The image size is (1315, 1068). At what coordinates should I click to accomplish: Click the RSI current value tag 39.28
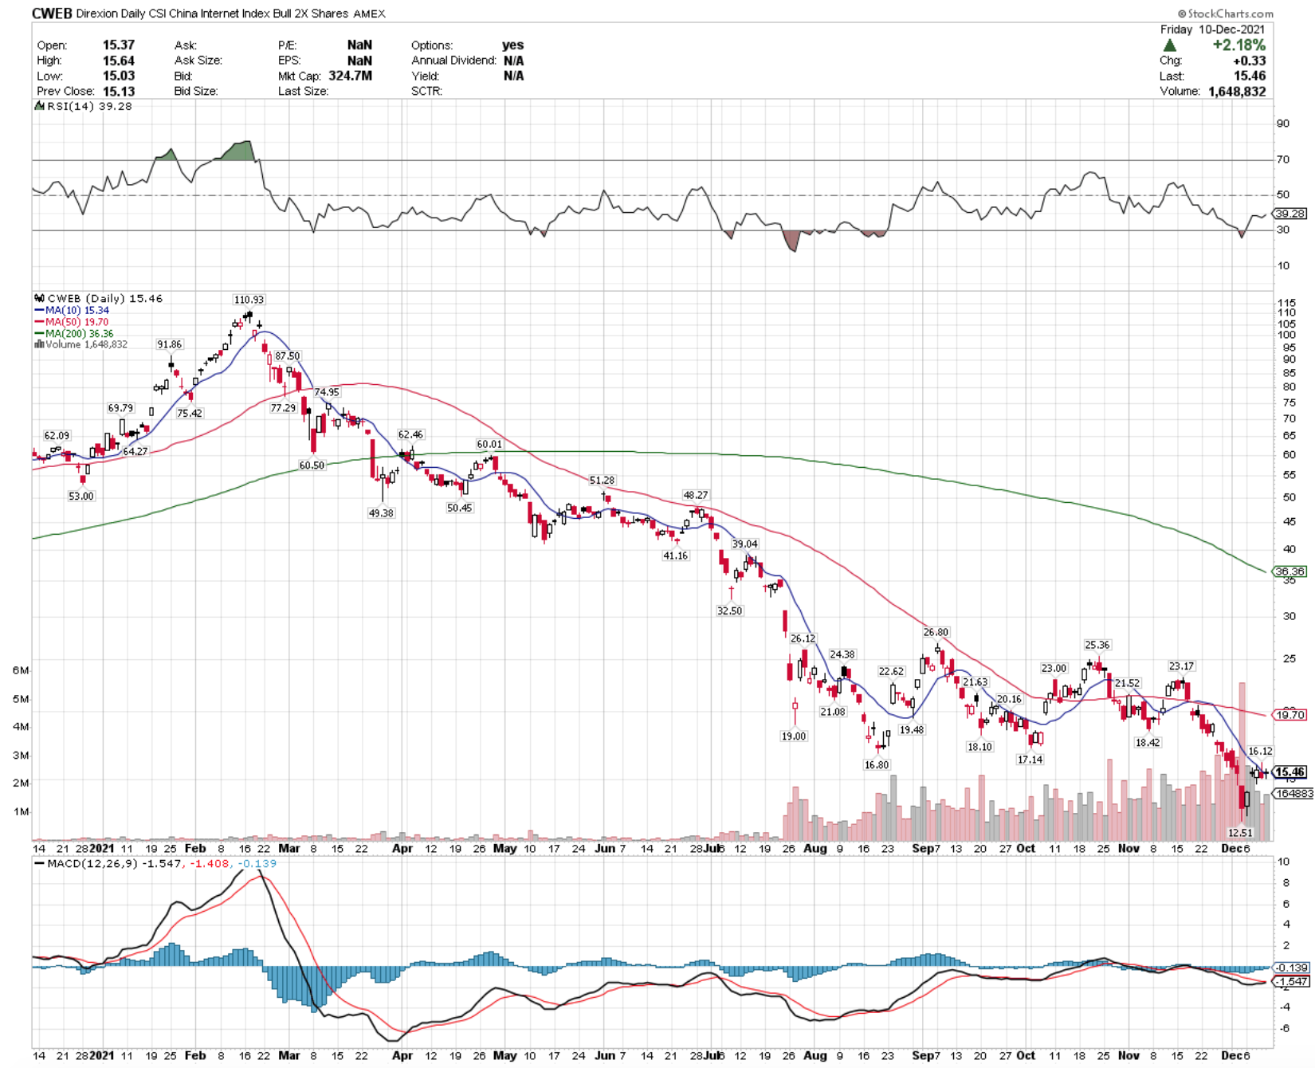pyautogui.click(x=1289, y=214)
